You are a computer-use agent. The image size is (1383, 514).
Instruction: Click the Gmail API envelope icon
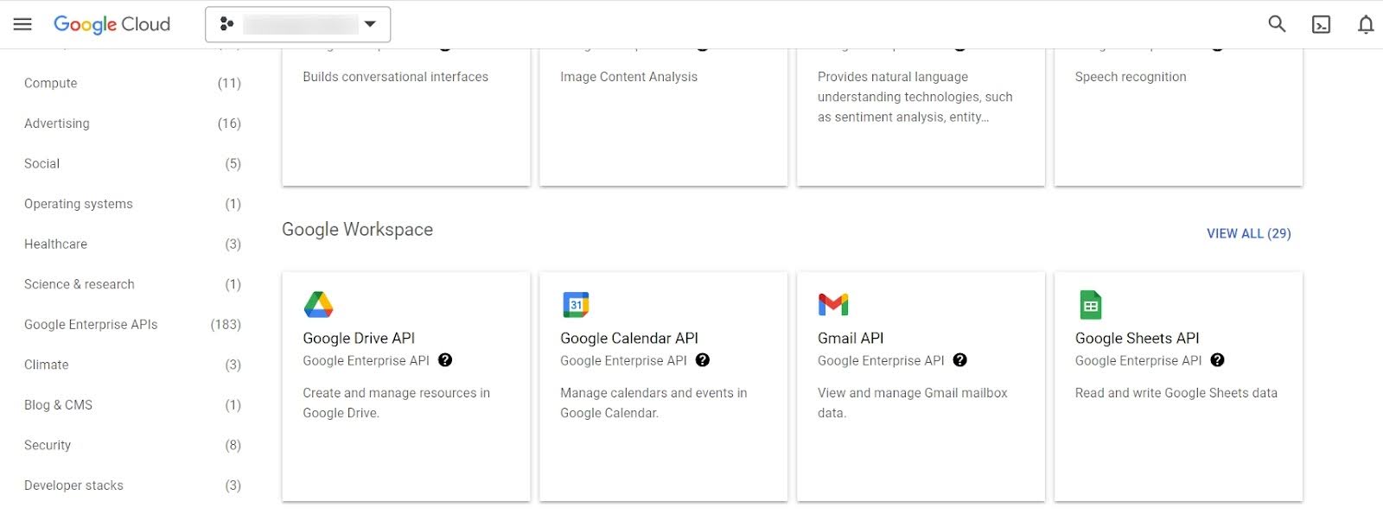(833, 305)
